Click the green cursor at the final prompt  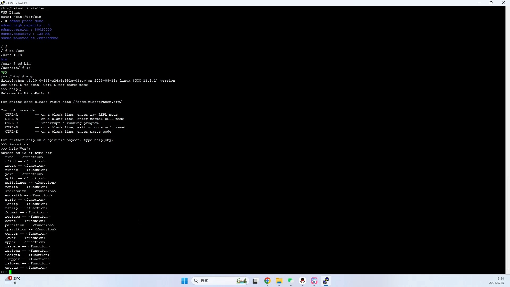10,272
